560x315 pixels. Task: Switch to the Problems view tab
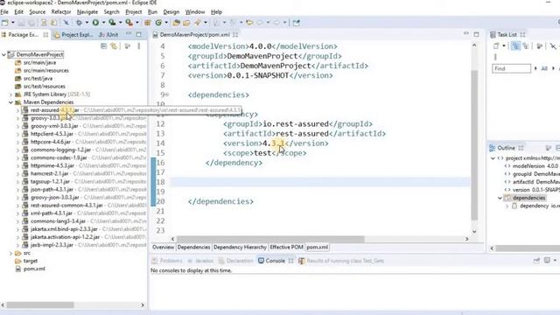coord(167,261)
